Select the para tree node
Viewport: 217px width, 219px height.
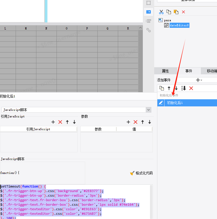click(168, 20)
